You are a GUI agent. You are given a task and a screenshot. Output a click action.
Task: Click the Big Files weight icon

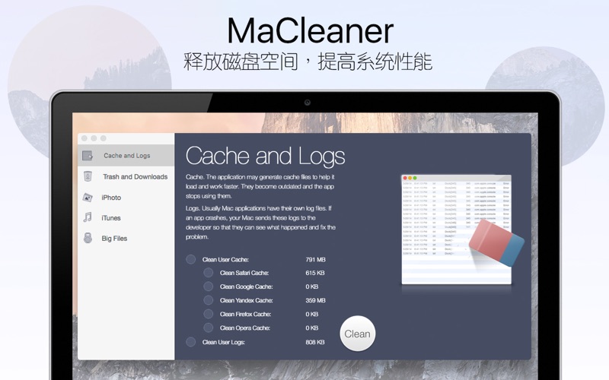pos(88,238)
